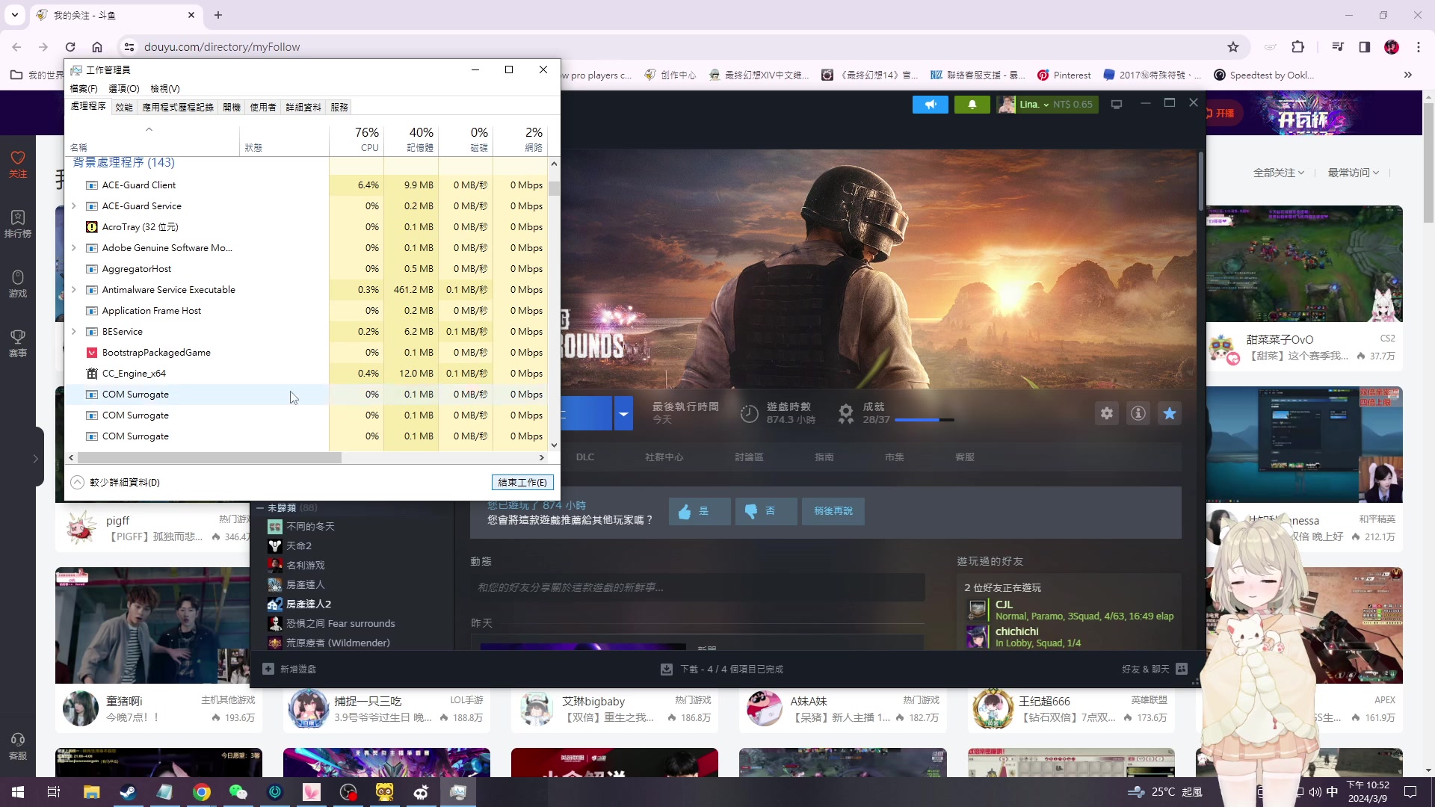Collapse to 較少詳細資料 view
Image resolution: width=1435 pixels, height=807 pixels.
(x=116, y=483)
